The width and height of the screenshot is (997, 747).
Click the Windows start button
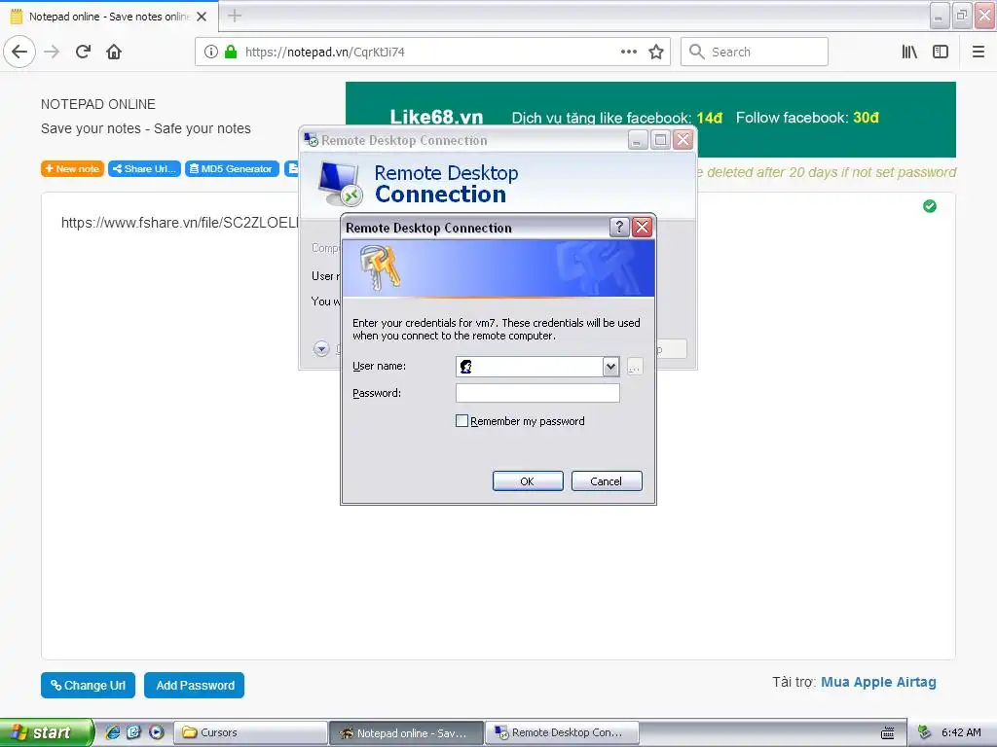(47, 732)
